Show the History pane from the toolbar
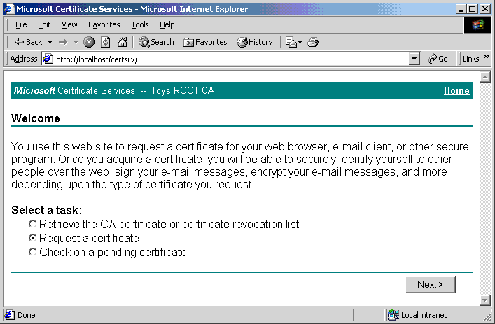 click(x=254, y=42)
